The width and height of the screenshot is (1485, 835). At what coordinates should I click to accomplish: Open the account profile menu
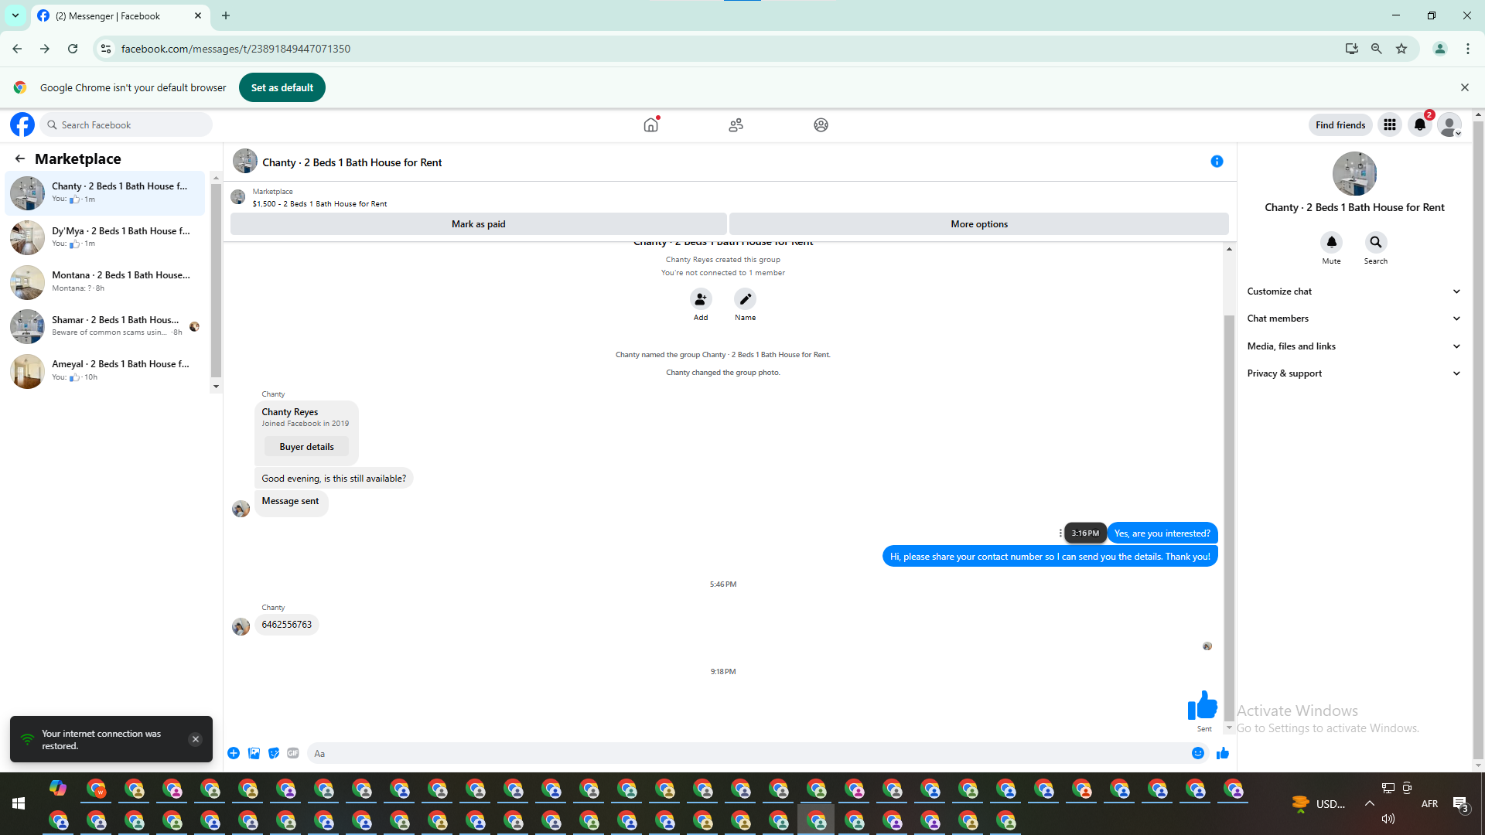(1449, 124)
